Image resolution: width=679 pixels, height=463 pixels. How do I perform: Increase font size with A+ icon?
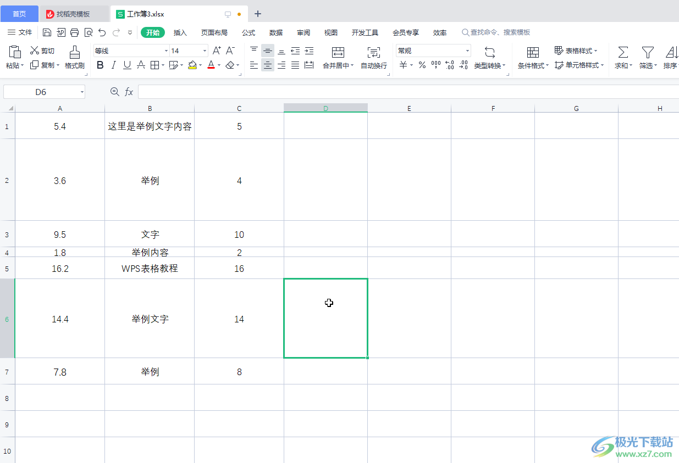[217, 51]
